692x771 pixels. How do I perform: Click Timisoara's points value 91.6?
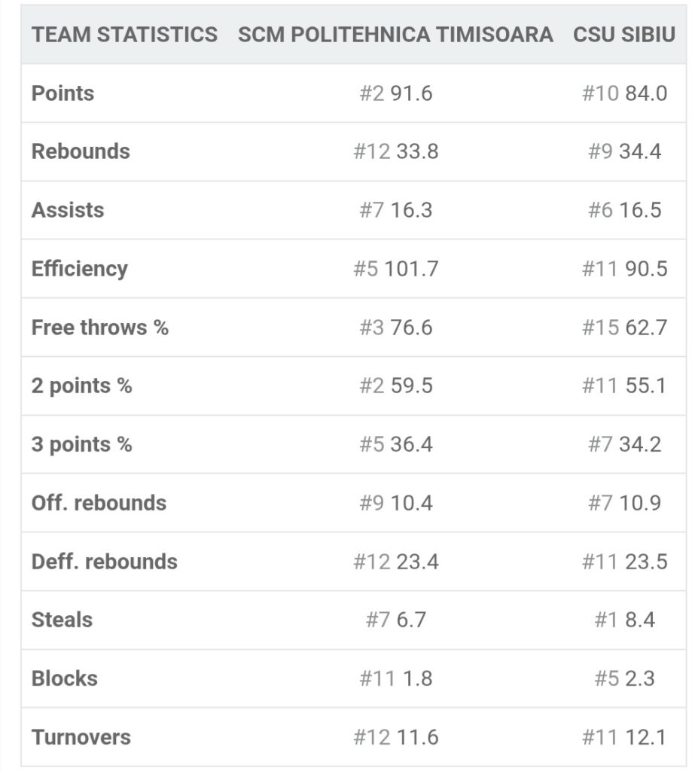click(411, 93)
